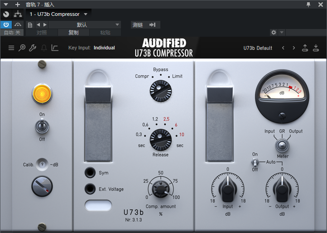This screenshot has width=327, height=233.
Task: Click the 复制 copy button
Action: tap(74, 33)
